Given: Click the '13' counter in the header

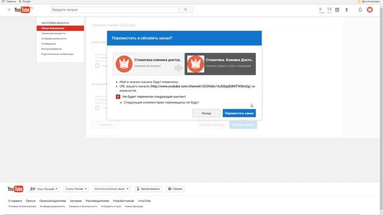Looking at the screenshot, I should click(x=329, y=10).
